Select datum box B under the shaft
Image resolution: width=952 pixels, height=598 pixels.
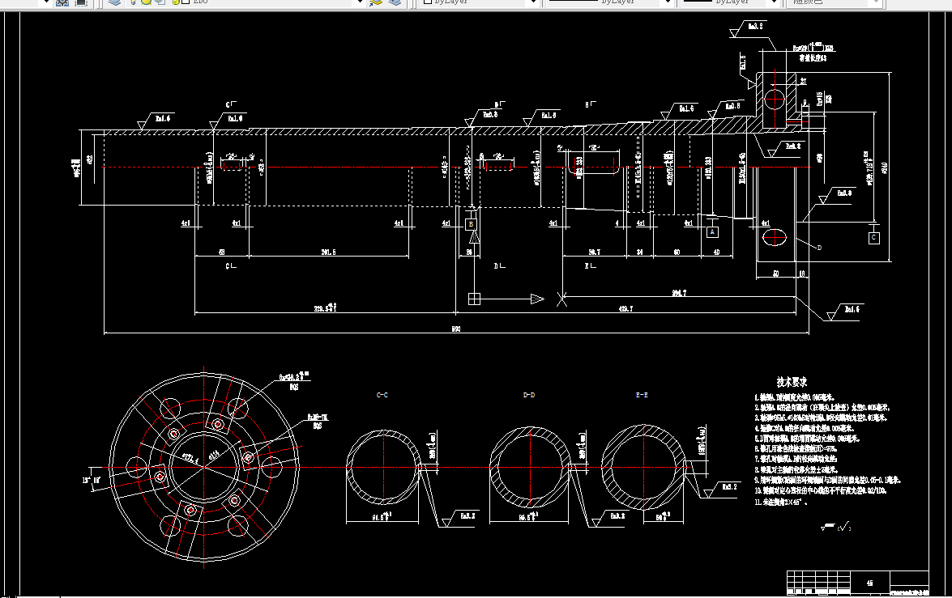point(472,224)
